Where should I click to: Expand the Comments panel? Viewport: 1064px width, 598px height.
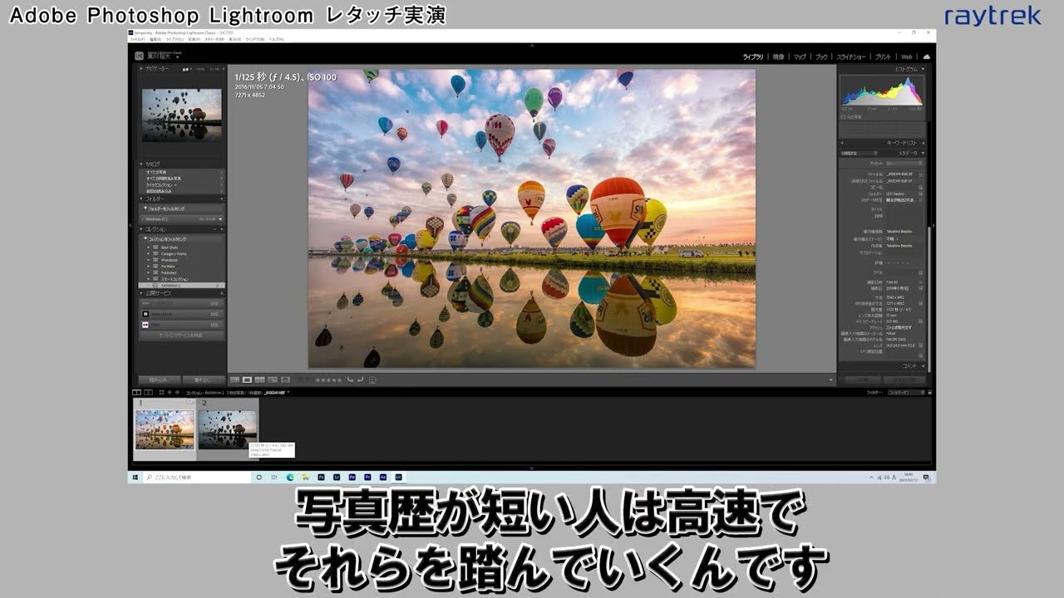click(922, 365)
